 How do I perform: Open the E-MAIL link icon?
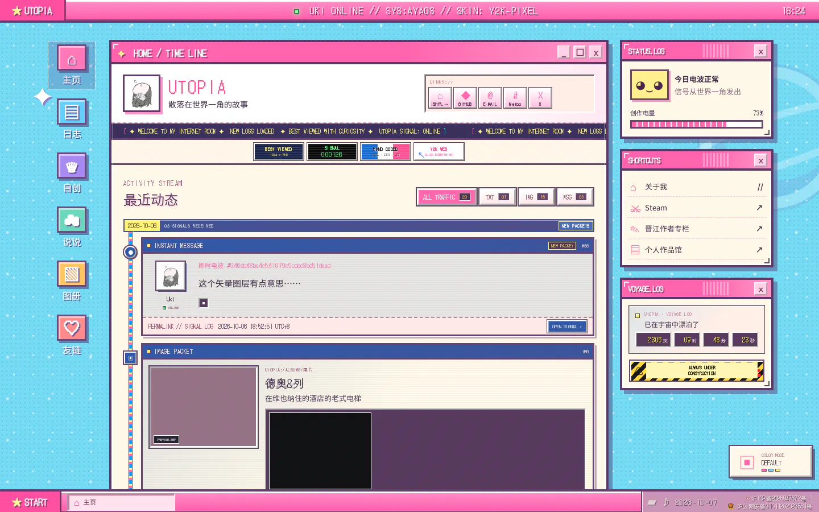pos(490,98)
